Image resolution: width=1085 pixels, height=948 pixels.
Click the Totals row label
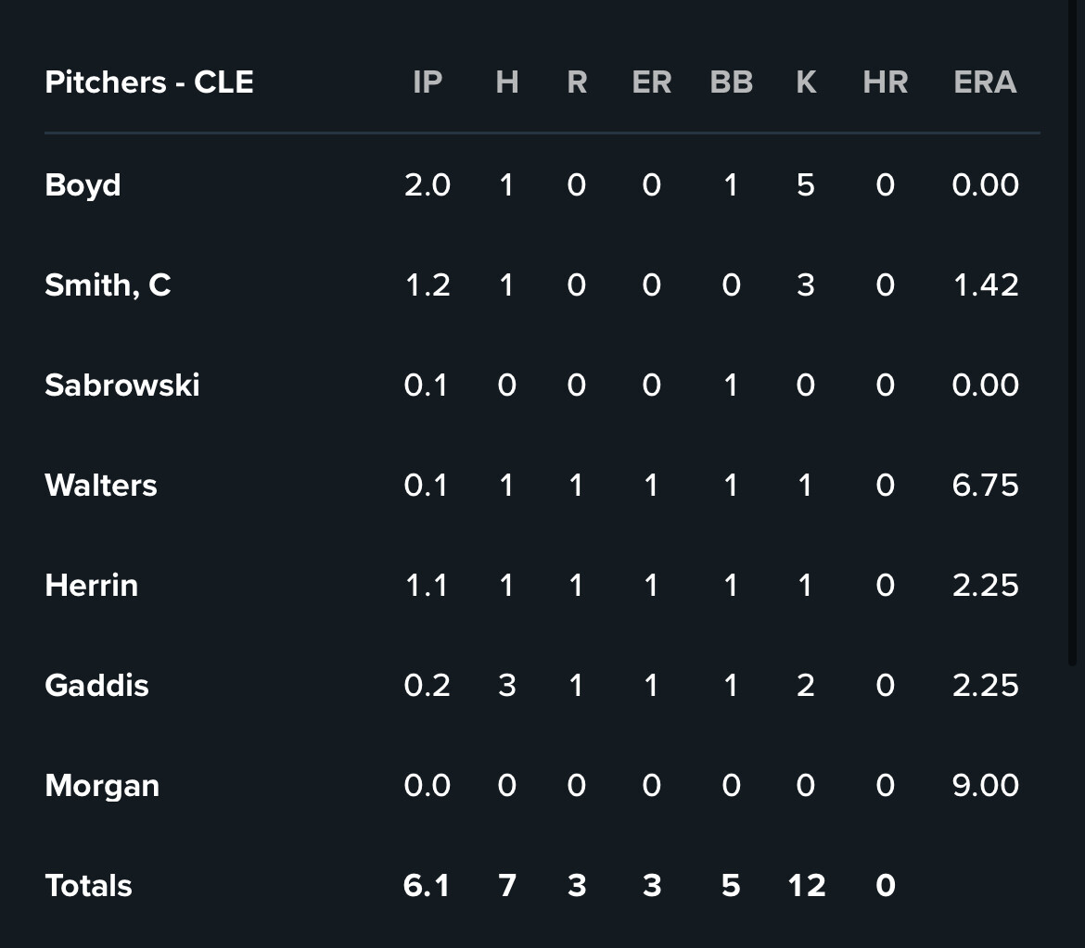[88, 886]
